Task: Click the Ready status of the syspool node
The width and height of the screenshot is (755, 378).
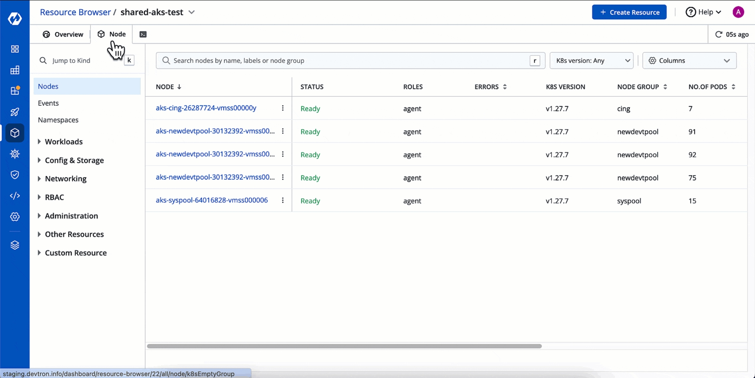Action: tap(310, 201)
